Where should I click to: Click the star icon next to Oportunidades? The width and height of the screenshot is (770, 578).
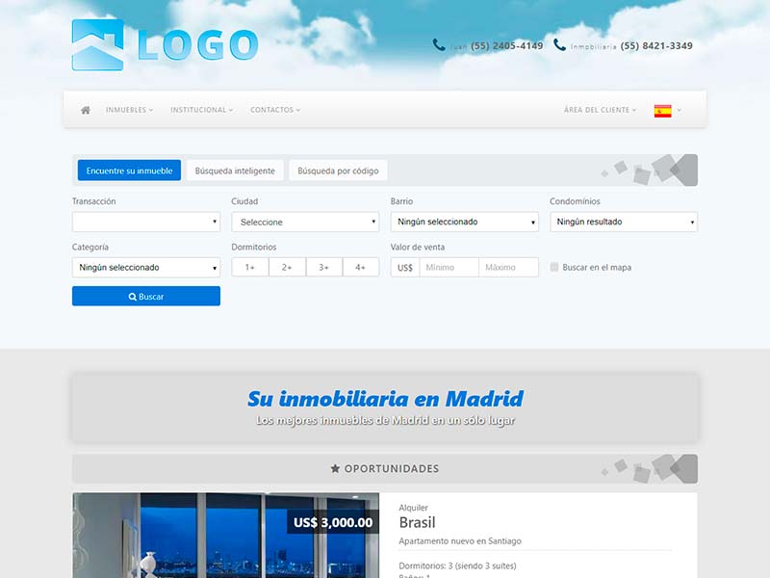point(335,468)
